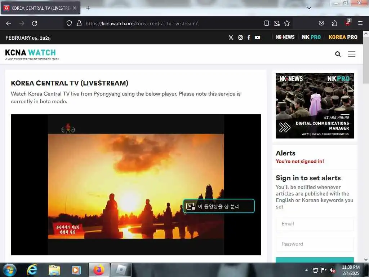The image size is (369, 277).
Task: Click the network status tray icon
Action: [315, 270]
